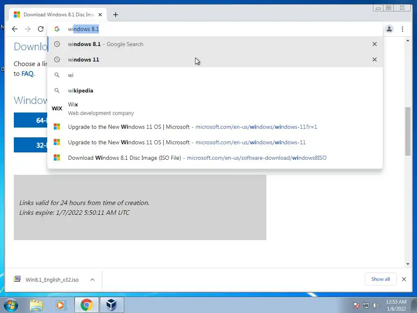The image size is (417, 313).
Task: Open Windows Media Player from the taskbar
Action: [61, 305]
